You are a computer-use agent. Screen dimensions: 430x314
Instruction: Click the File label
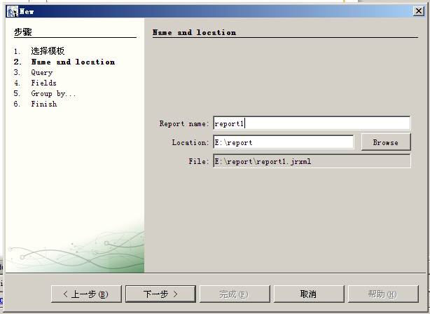(x=199, y=161)
